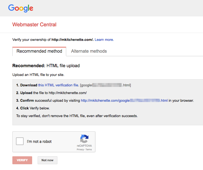Check the I'm not a robot box
203x170 pixels.
coord(20,141)
